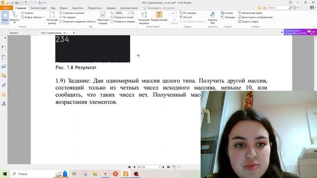Create PDF Из сканера
The width and height of the screenshot is (317, 178).
(x=188, y=13)
